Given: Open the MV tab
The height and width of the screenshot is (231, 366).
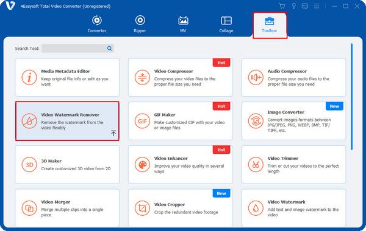Looking at the screenshot, I should point(183,24).
